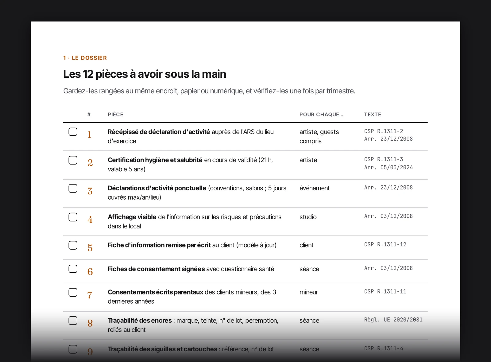Toggle checkbox for Consentements écrits parentaux
Viewport: 491px width, 362px height.
point(73,292)
